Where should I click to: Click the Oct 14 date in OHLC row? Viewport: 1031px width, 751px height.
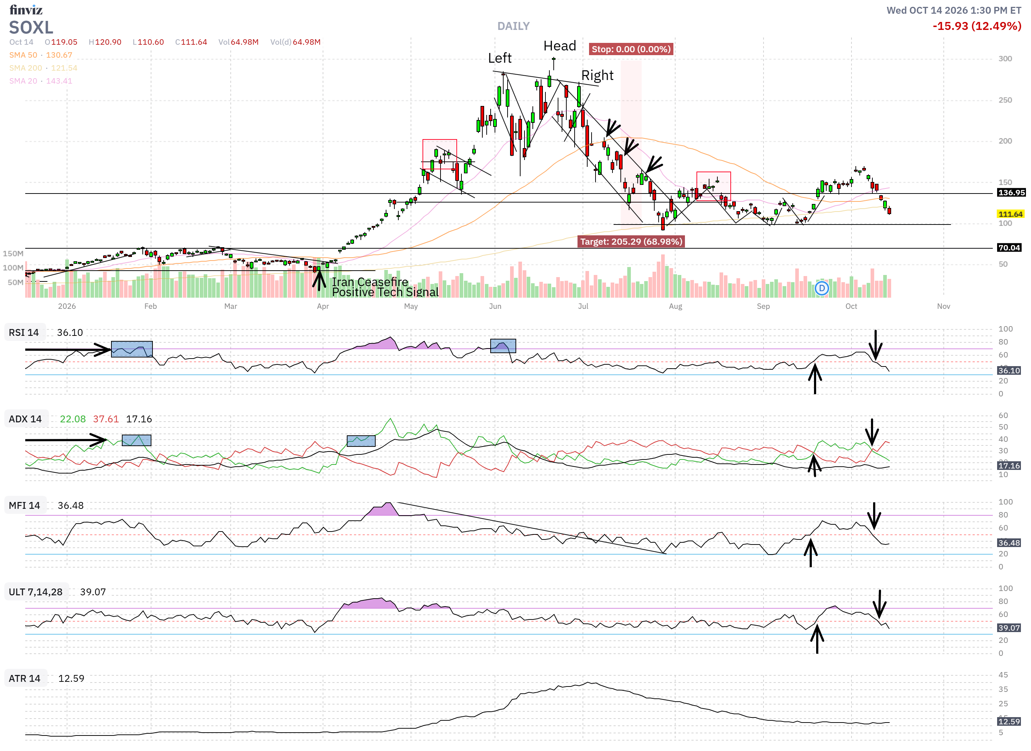(21, 42)
